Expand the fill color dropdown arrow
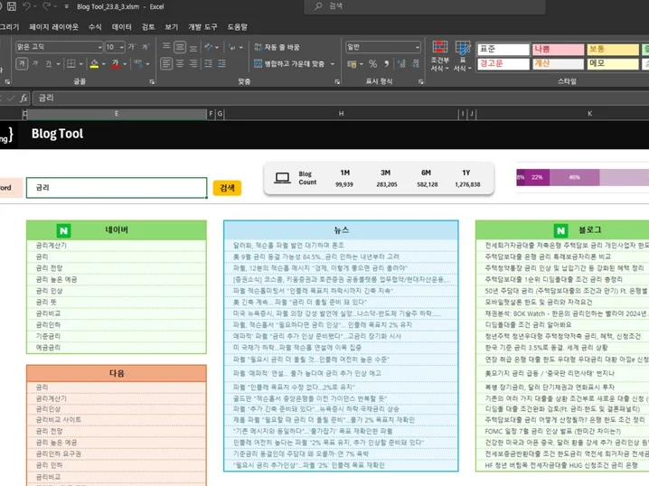The image size is (649, 486). click(103, 64)
